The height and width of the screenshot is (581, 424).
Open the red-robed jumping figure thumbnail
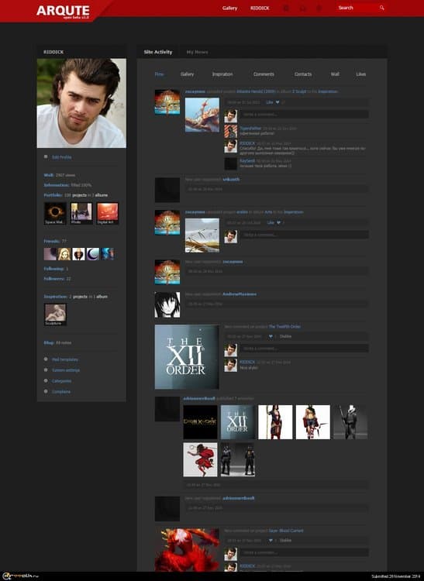pos(200,459)
